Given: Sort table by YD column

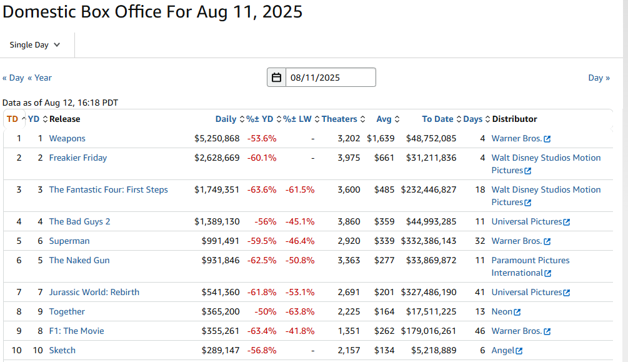Looking at the screenshot, I should click(37, 119).
